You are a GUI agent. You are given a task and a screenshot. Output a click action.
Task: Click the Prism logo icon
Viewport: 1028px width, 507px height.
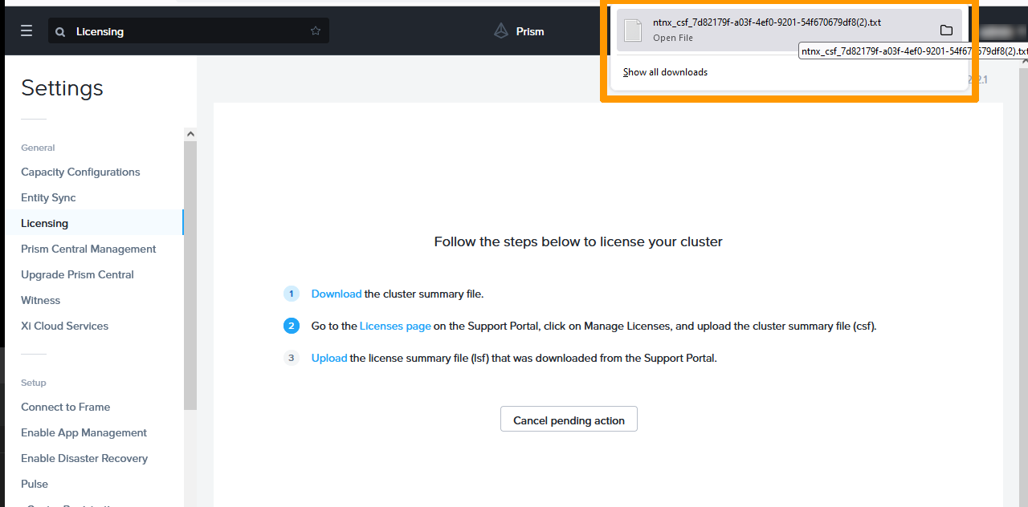pyautogui.click(x=501, y=31)
